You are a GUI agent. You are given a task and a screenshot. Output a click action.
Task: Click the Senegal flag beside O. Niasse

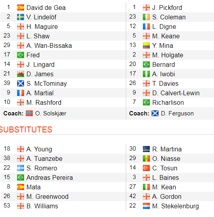(146, 159)
